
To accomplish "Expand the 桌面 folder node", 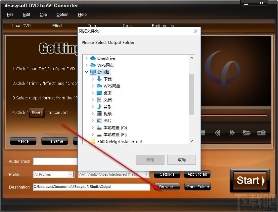I will (x=93, y=93).
